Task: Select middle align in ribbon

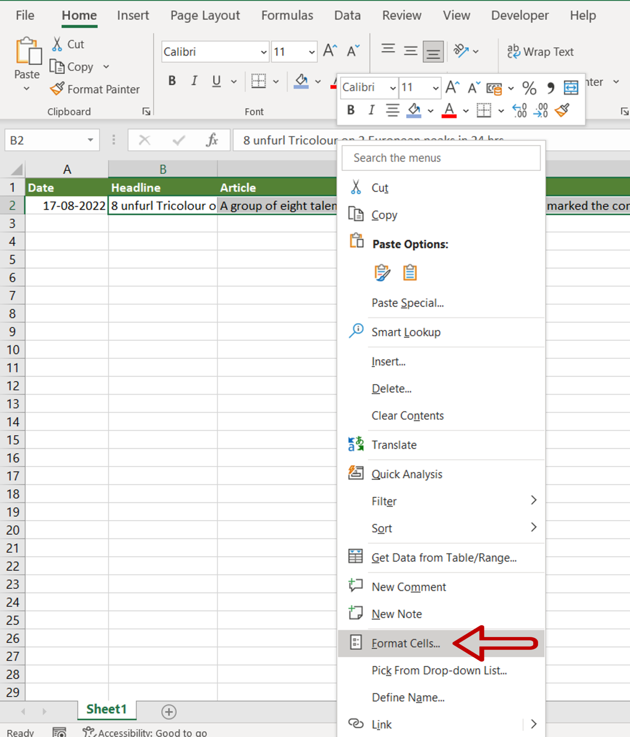Action: [x=410, y=51]
